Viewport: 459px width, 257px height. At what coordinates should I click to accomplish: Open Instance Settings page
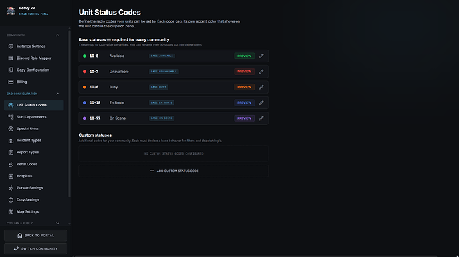pos(34,46)
